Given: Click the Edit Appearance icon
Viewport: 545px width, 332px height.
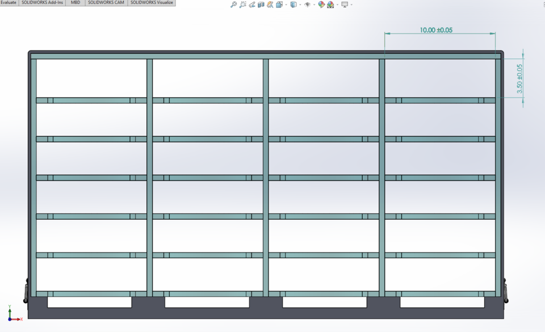Looking at the screenshot, I should tap(321, 5).
